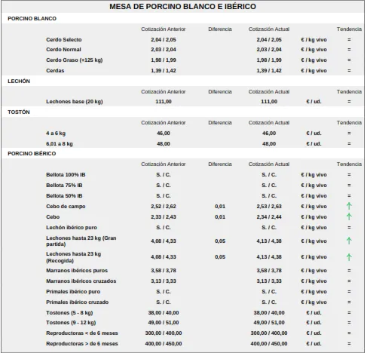
Task: Click the Tendencia header under PORCINO IBÉRICO
Action: click(x=349, y=164)
